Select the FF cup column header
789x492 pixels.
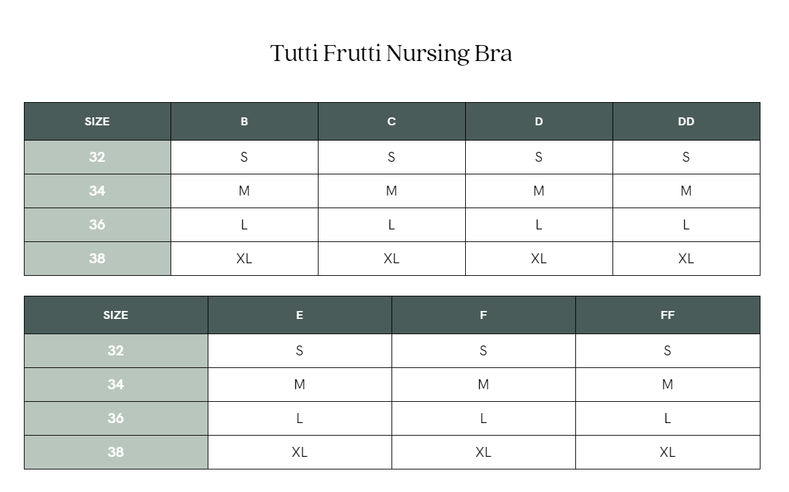pos(668,315)
